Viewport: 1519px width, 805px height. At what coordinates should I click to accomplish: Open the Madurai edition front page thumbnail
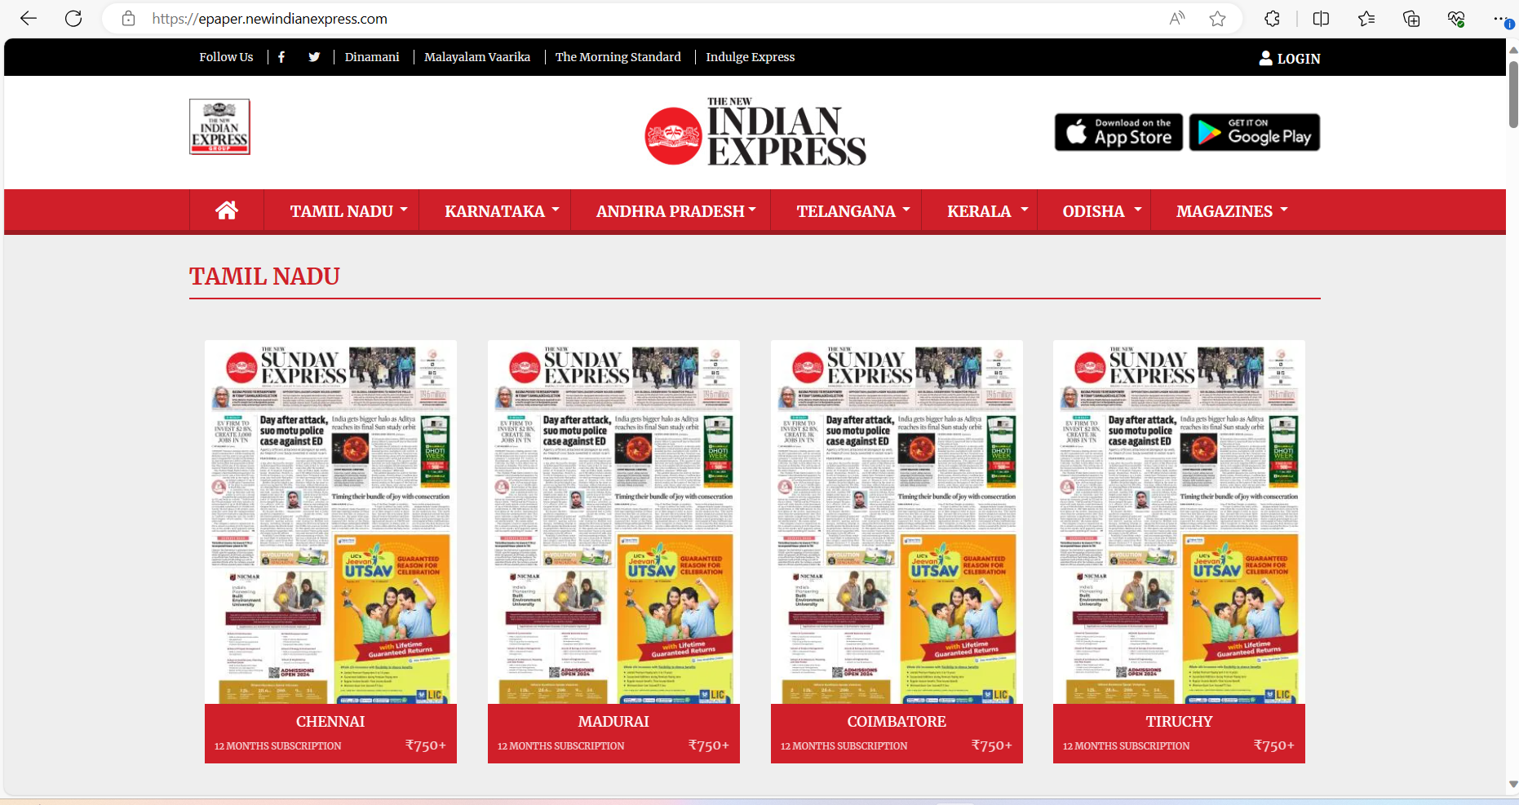pos(613,522)
